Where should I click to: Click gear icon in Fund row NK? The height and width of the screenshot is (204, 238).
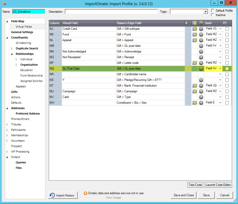[x=201, y=34]
